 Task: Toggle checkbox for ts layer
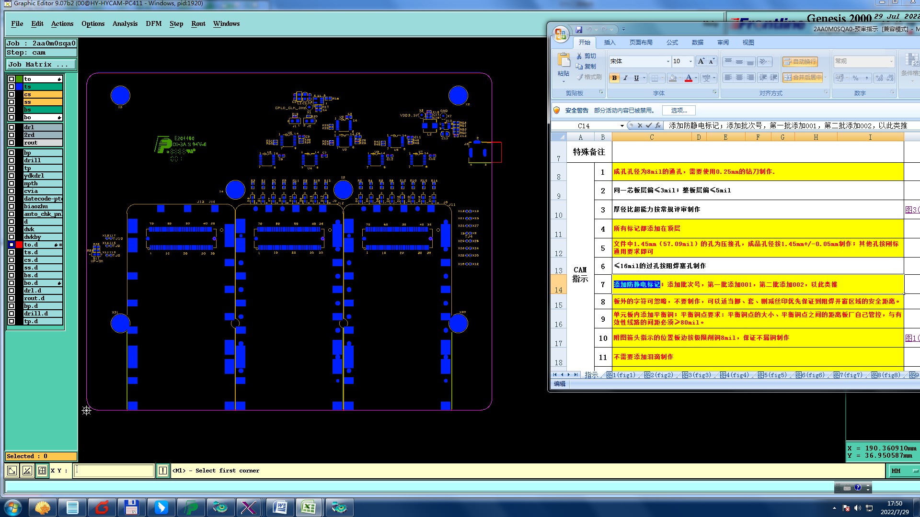11,87
